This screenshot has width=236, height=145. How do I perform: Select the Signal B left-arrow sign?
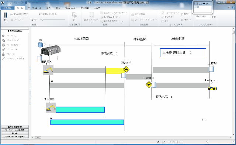click(x=149, y=84)
